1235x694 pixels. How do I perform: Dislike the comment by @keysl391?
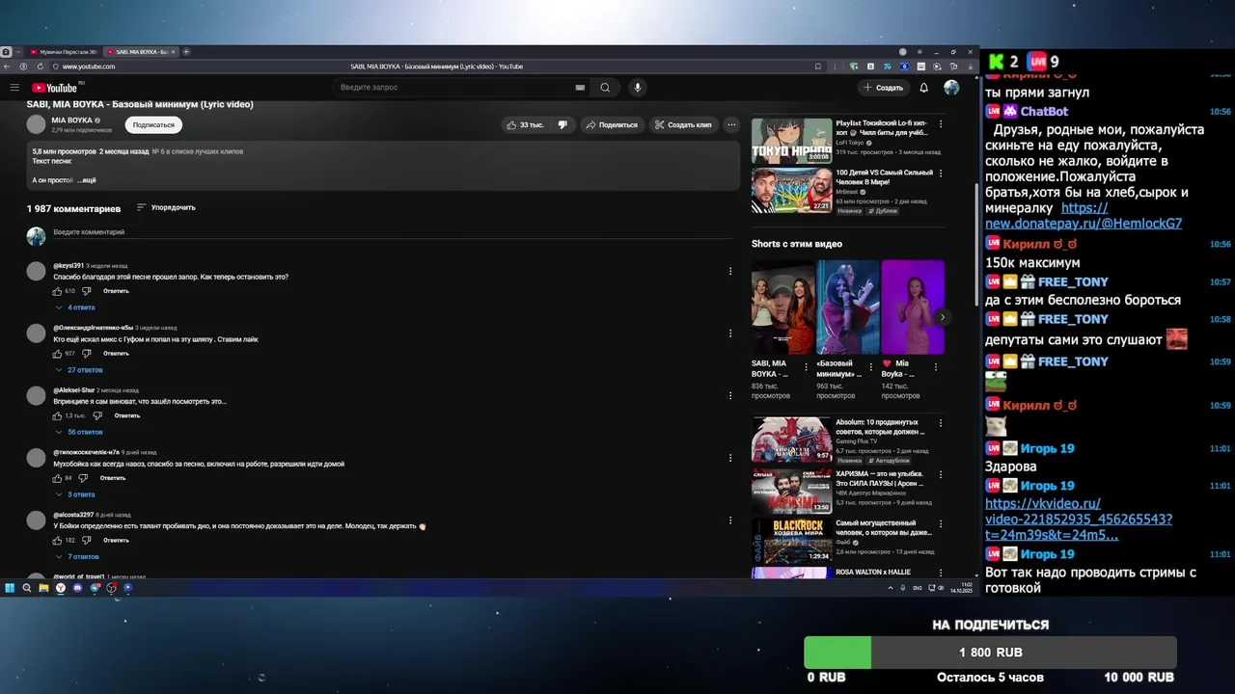(87, 291)
